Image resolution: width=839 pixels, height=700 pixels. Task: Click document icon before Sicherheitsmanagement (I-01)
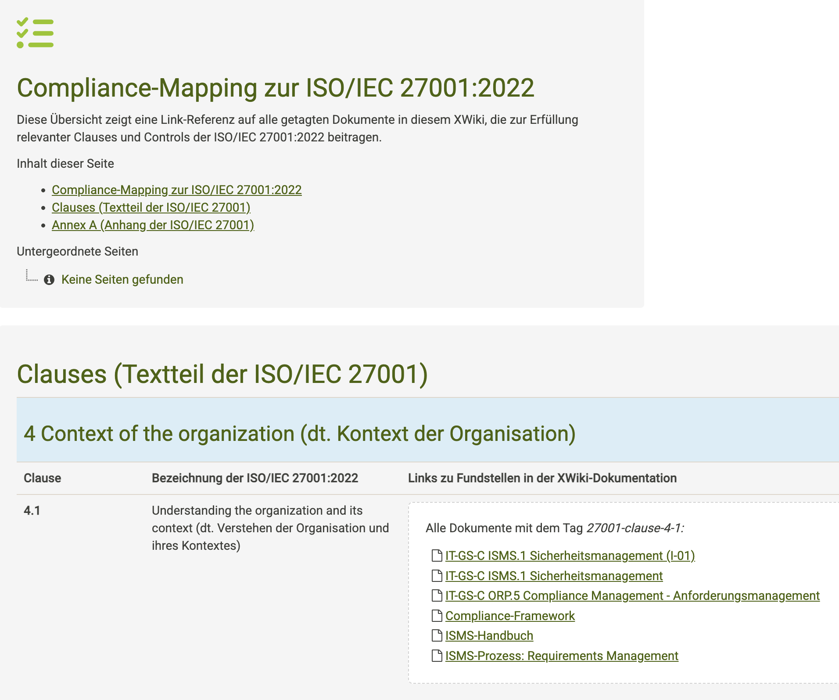pos(437,556)
